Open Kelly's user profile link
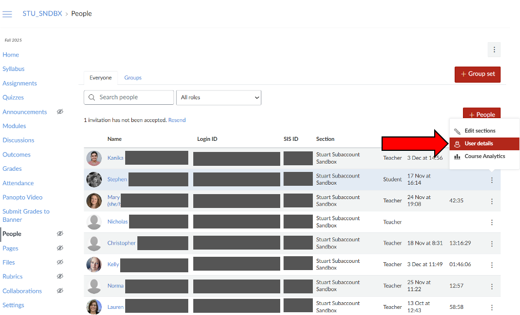520x315 pixels. 113,264
